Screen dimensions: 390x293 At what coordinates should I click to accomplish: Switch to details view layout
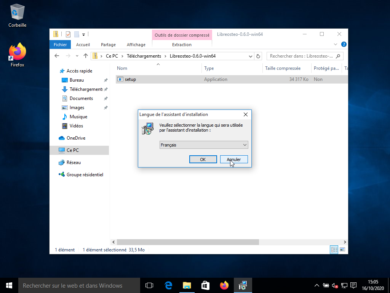pyautogui.click(x=334, y=250)
